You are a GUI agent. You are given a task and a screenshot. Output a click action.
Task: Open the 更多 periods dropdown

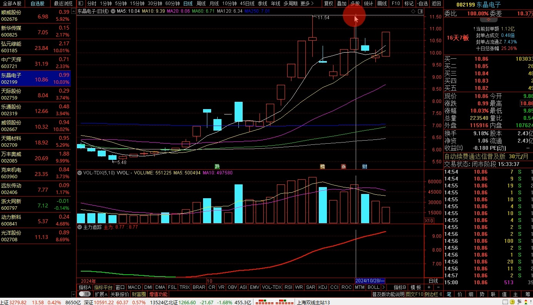tap(307, 3)
